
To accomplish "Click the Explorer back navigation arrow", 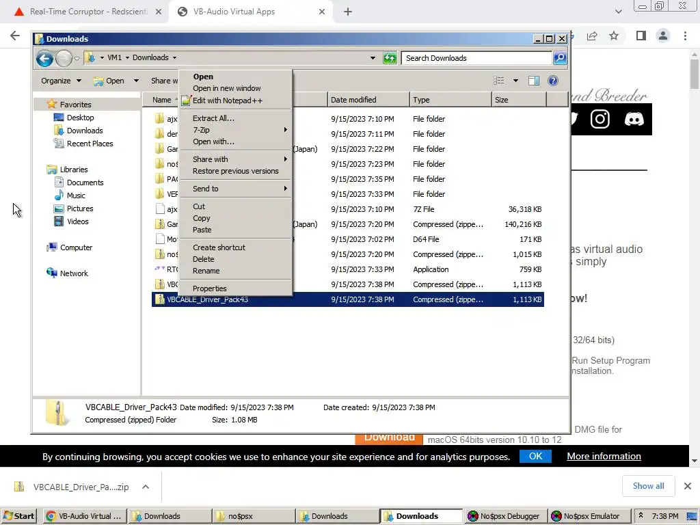I will 44,59.
